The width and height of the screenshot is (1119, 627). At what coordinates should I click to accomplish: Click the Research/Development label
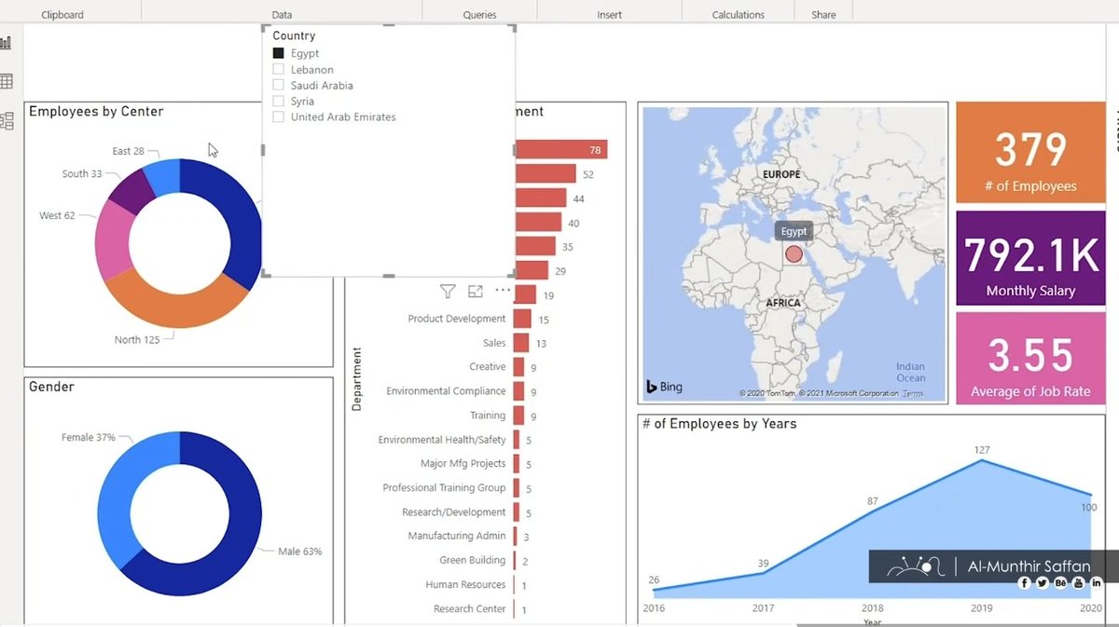tap(454, 512)
